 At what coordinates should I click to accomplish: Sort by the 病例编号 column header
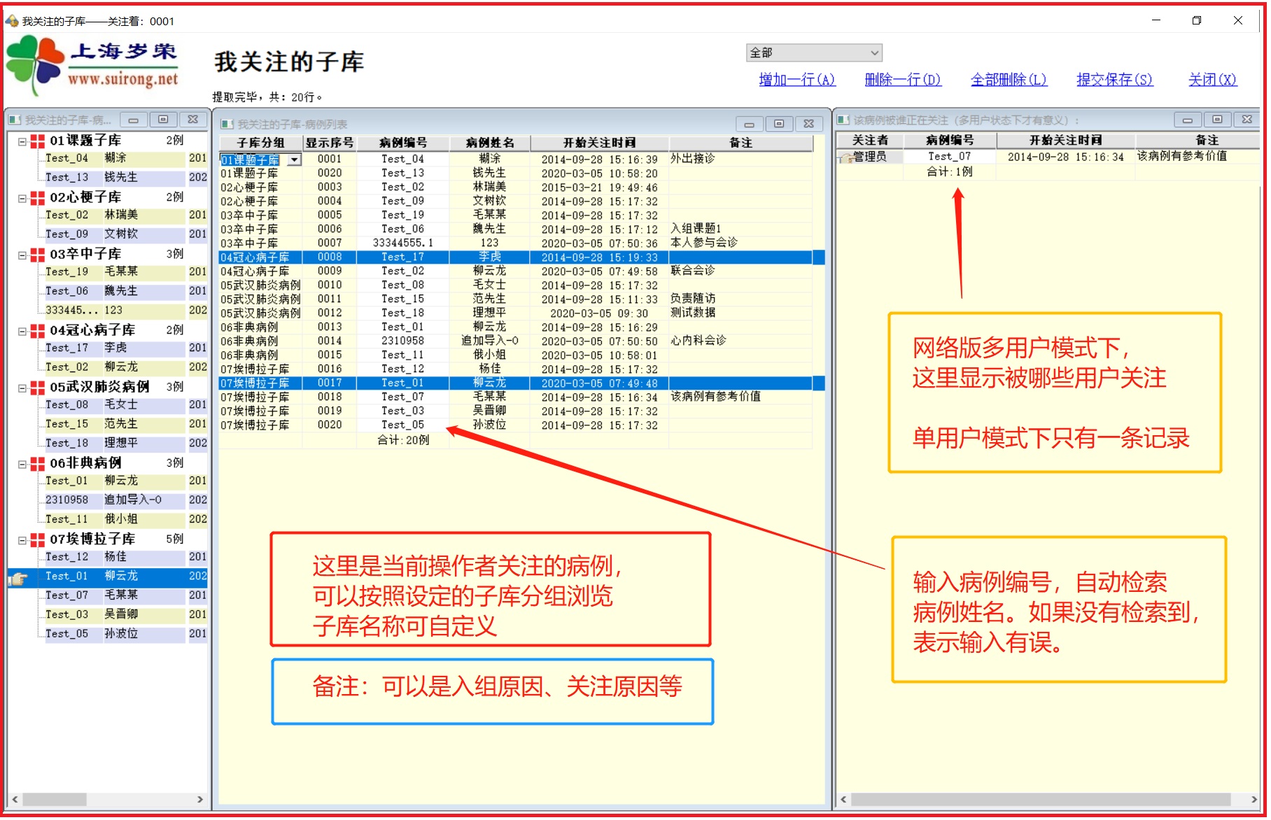403,143
